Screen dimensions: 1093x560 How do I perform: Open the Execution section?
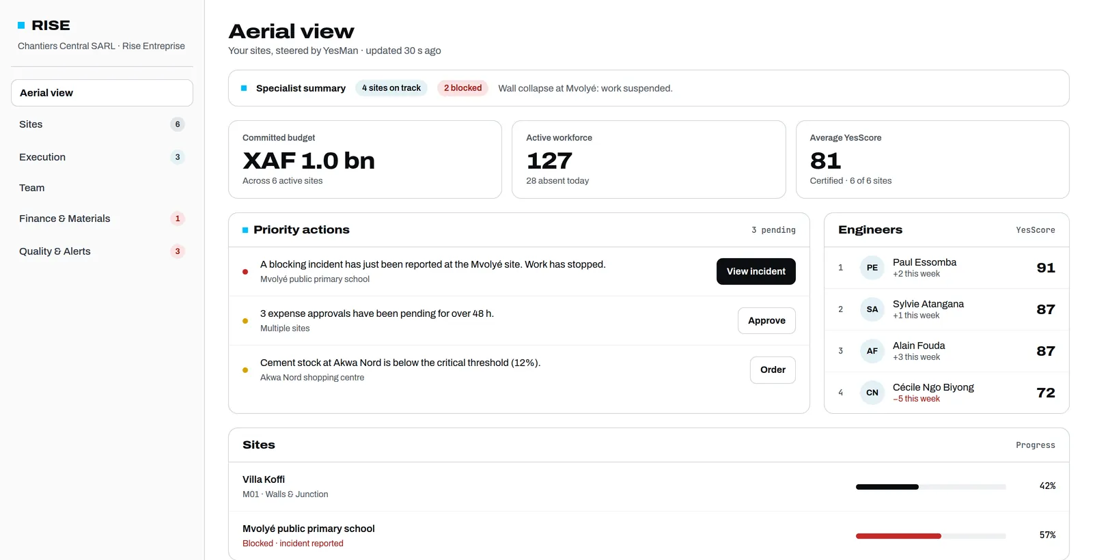[x=102, y=157]
